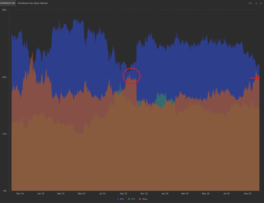
Task: Open the 2Y time range dropdown
Action: tap(251, 3)
